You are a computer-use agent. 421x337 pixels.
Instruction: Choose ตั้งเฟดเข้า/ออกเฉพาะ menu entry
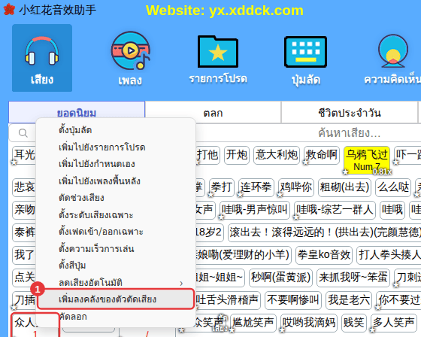click(116, 232)
